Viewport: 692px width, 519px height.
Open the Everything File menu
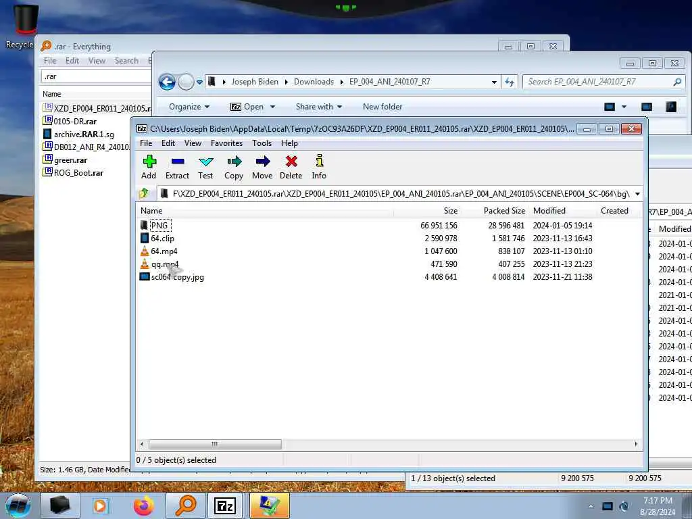50,61
